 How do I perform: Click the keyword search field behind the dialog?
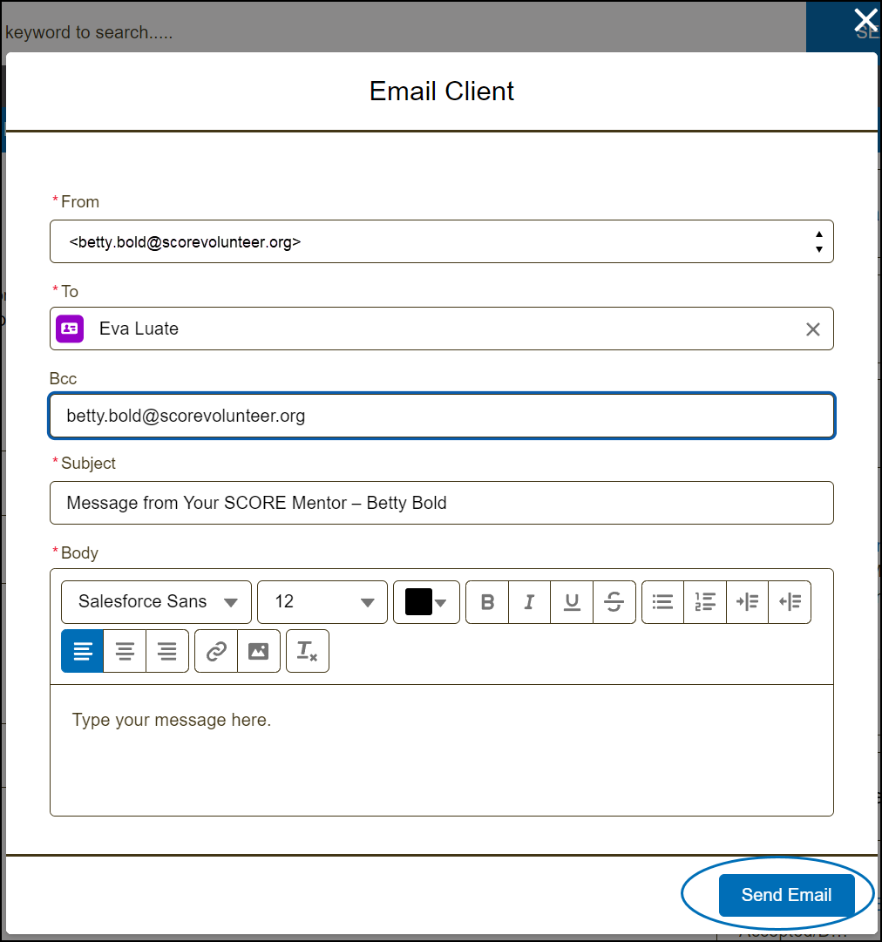point(403,32)
